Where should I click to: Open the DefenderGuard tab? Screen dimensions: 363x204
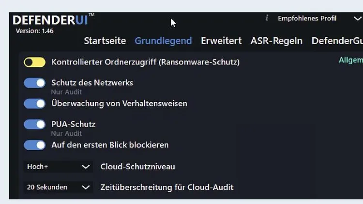tap(337, 41)
